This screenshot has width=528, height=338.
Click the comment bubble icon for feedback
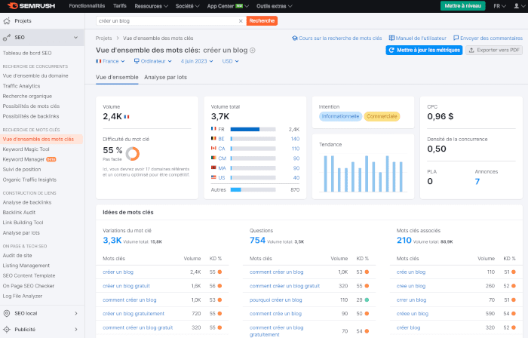click(x=456, y=38)
